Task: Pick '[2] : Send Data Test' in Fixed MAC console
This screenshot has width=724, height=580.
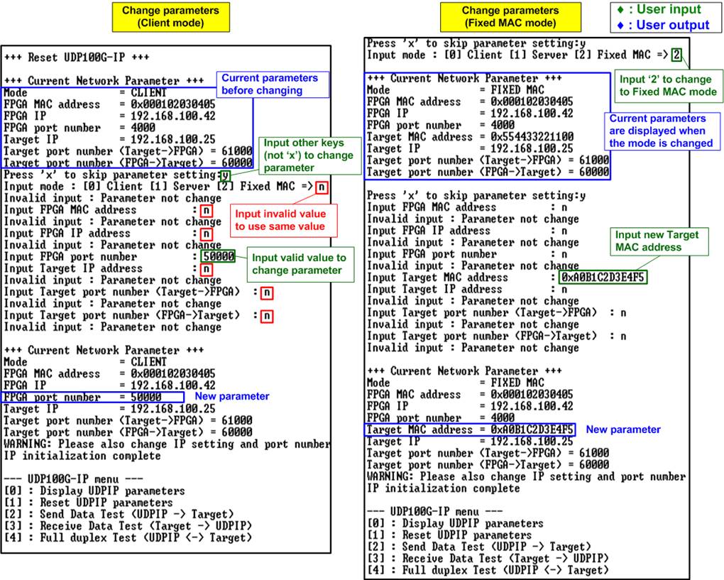Action: click(479, 547)
